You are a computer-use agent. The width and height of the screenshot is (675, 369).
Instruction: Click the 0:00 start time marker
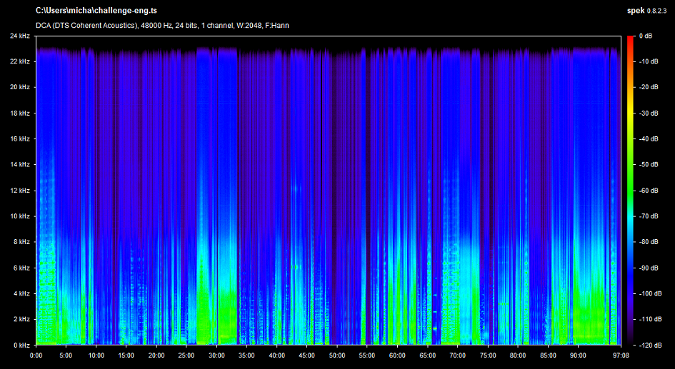(36, 355)
